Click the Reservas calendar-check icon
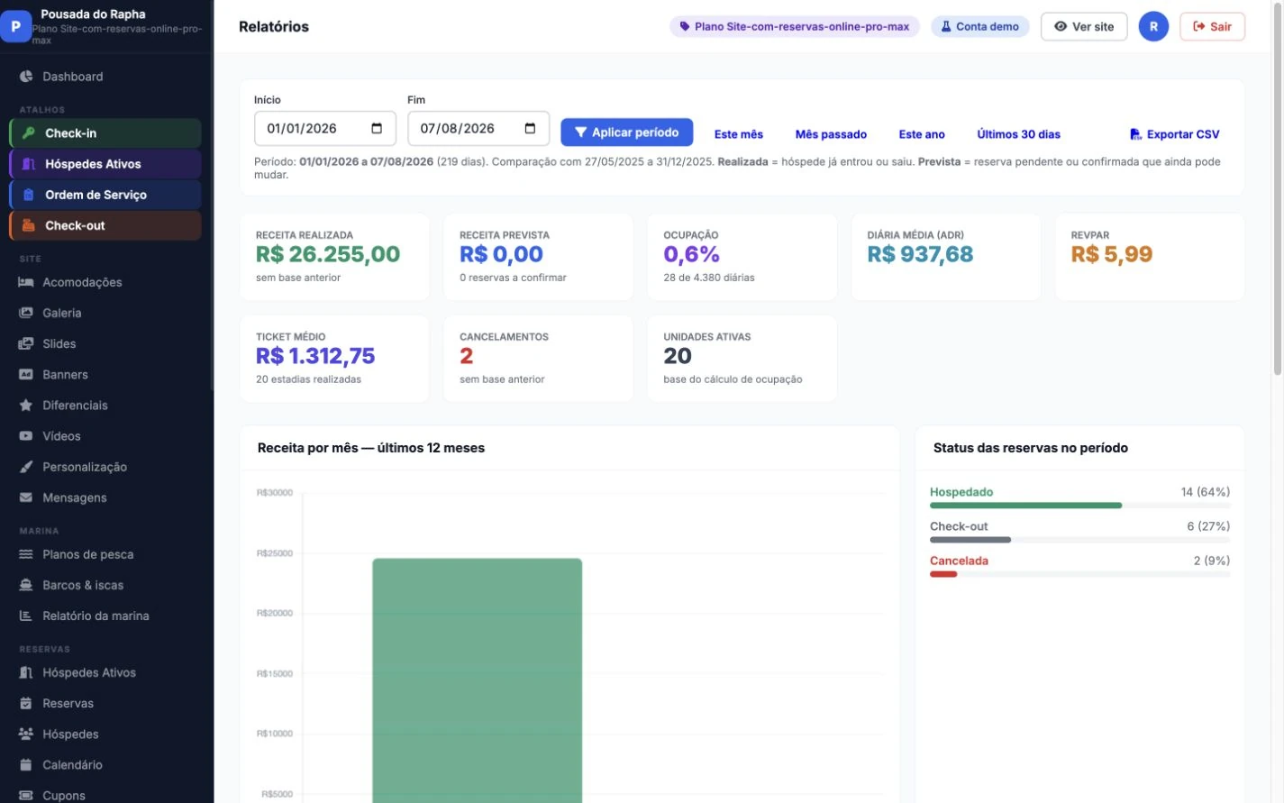This screenshot has height=803, width=1284. click(x=26, y=703)
